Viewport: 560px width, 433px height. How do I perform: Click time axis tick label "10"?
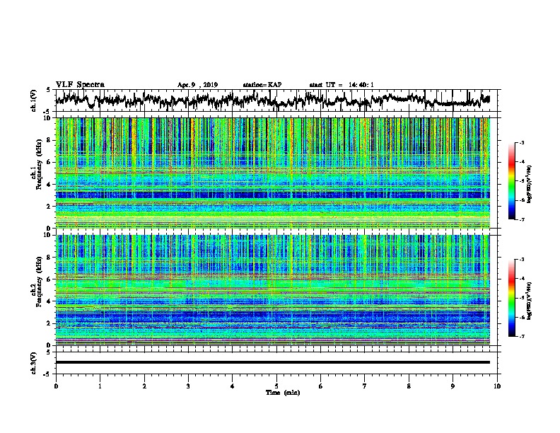(497, 386)
